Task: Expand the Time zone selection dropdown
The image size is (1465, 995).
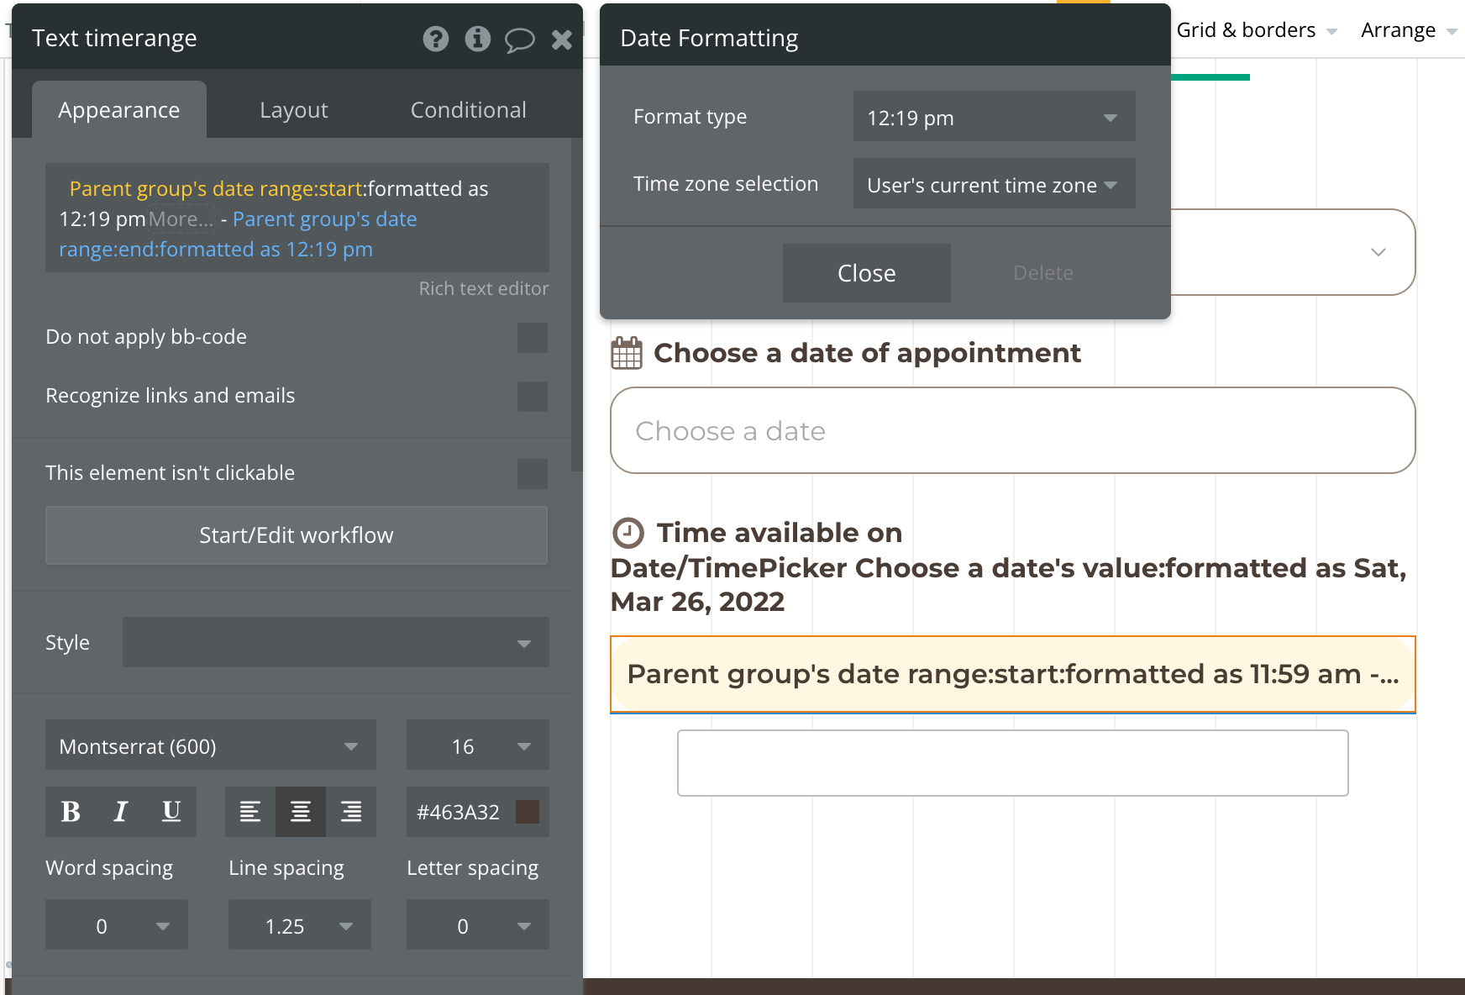Action: click(994, 184)
